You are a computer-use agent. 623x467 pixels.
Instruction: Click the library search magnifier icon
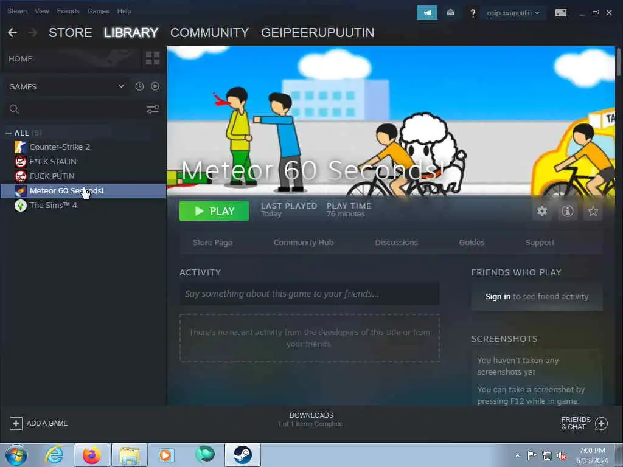pyautogui.click(x=15, y=109)
